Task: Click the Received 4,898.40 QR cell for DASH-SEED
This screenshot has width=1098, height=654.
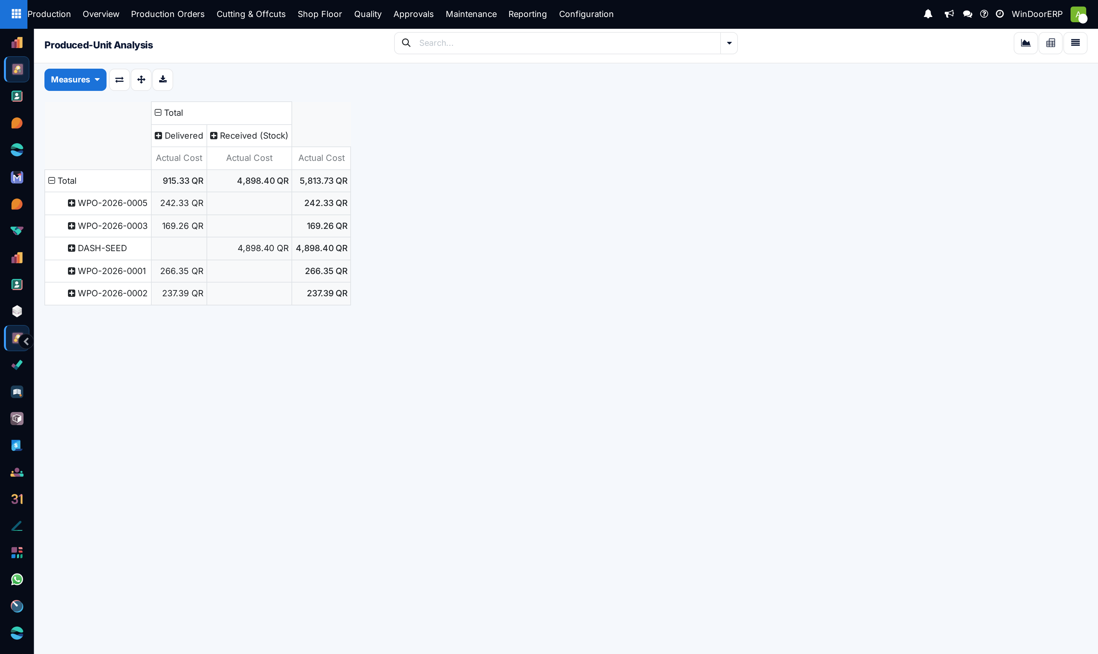Action: tap(249, 248)
